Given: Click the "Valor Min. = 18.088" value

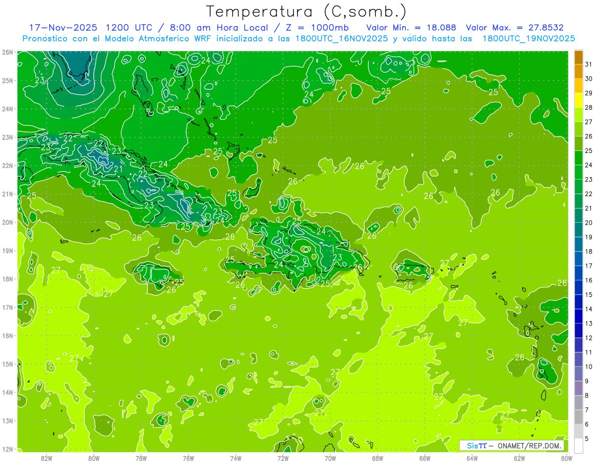Looking at the screenshot, I should tap(411, 28).
